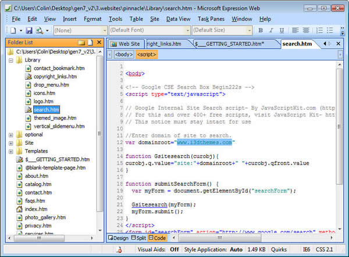The height and width of the screenshot is (257, 349).
Task: Expand the optional folder
Action: (10, 135)
